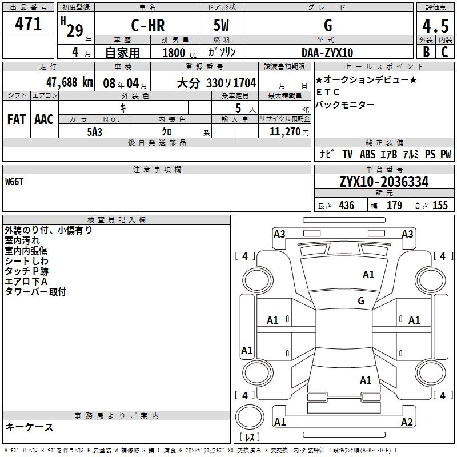Click the 純正装備 section header

384,143
